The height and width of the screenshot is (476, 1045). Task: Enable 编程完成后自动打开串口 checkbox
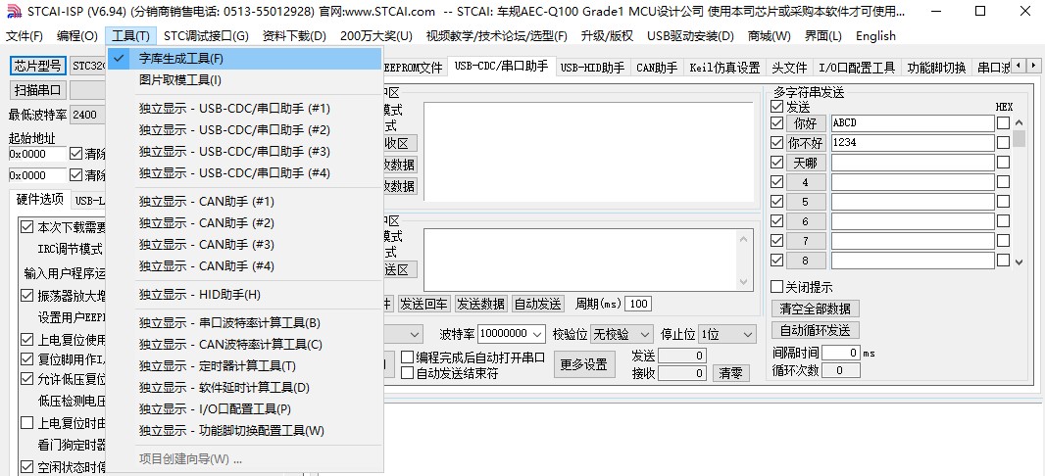[407, 357]
